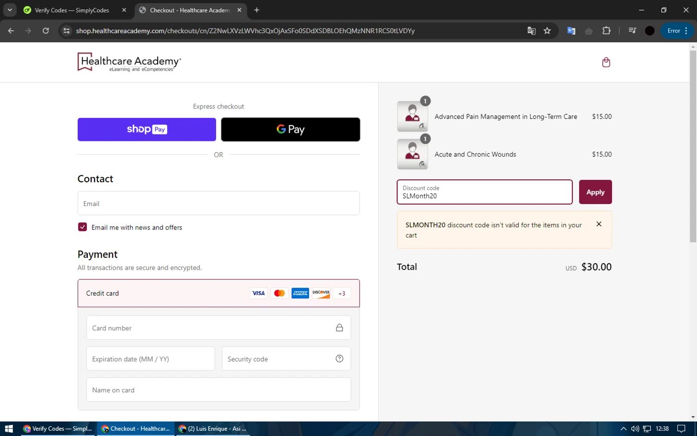Click the security code help question icon
The height and width of the screenshot is (436, 697).
(x=340, y=358)
